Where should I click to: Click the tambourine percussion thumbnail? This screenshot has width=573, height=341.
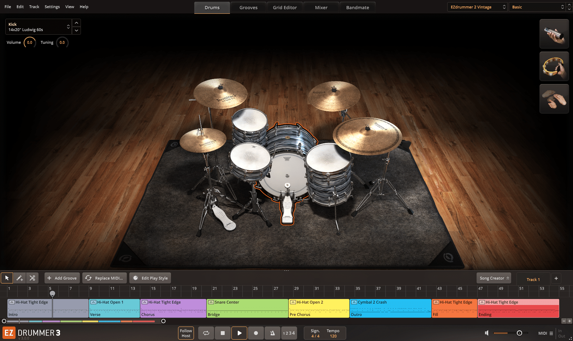point(554,66)
